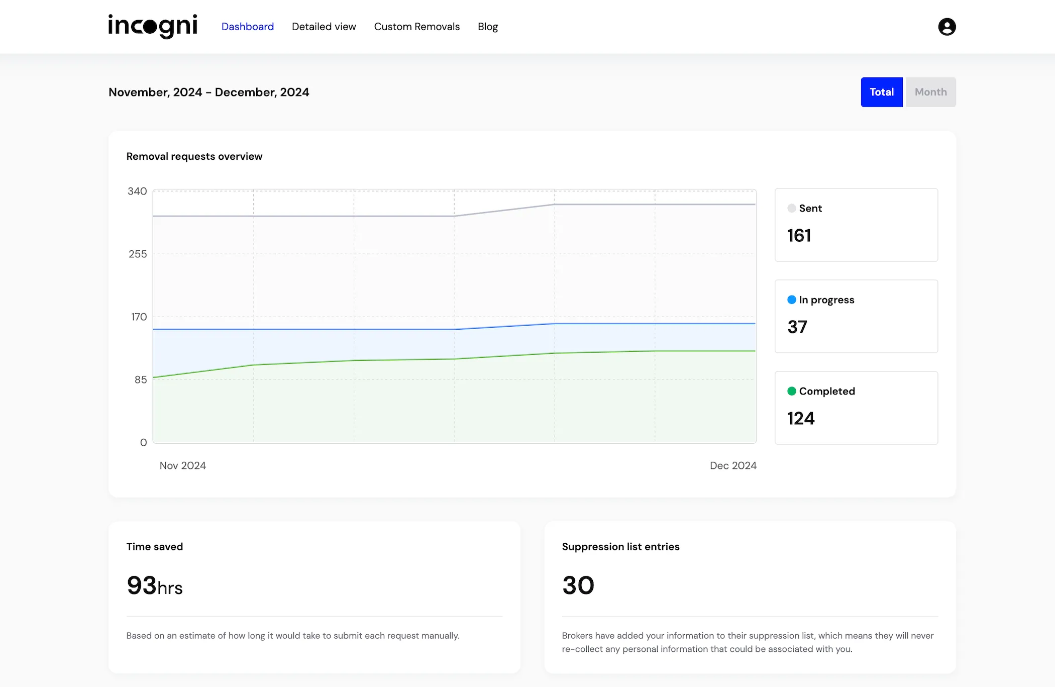The image size is (1055, 687).
Task: Open the user account profile icon
Action: tap(946, 27)
